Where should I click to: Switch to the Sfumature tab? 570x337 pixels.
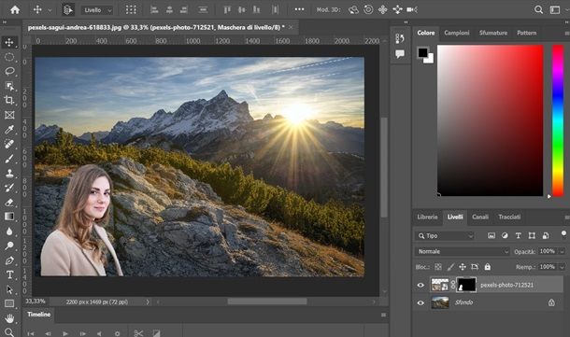point(493,33)
